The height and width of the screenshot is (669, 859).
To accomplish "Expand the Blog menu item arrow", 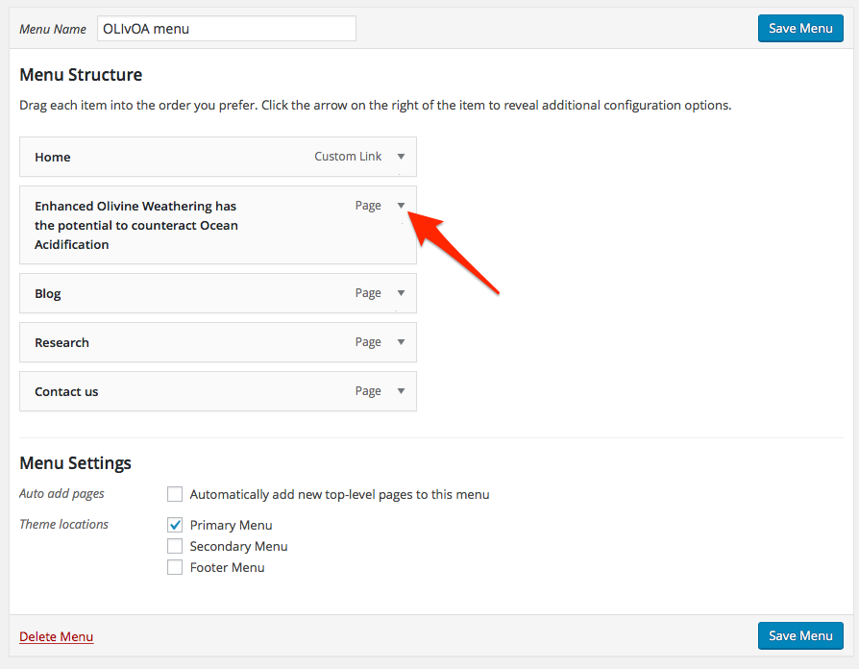I will point(401,293).
